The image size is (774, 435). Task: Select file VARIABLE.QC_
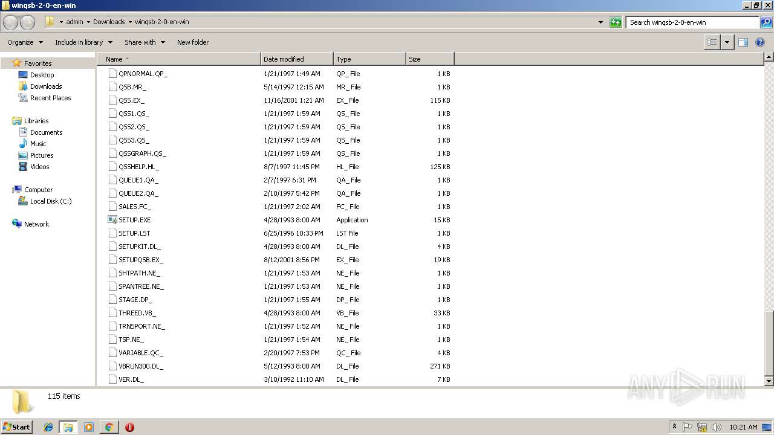tap(141, 353)
